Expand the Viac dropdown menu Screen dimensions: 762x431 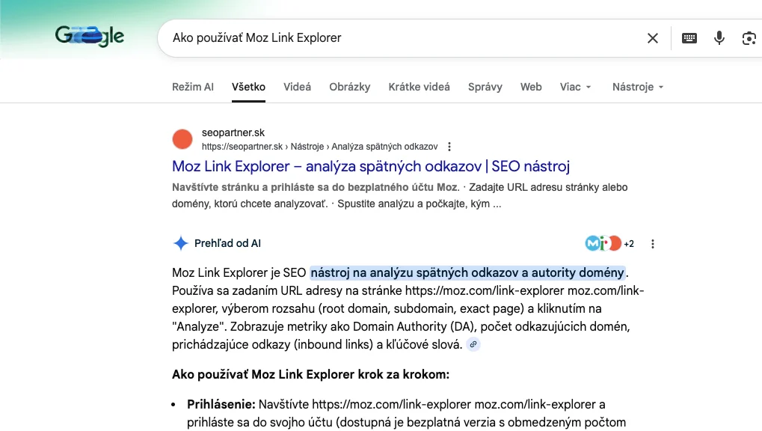pos(576,87)
